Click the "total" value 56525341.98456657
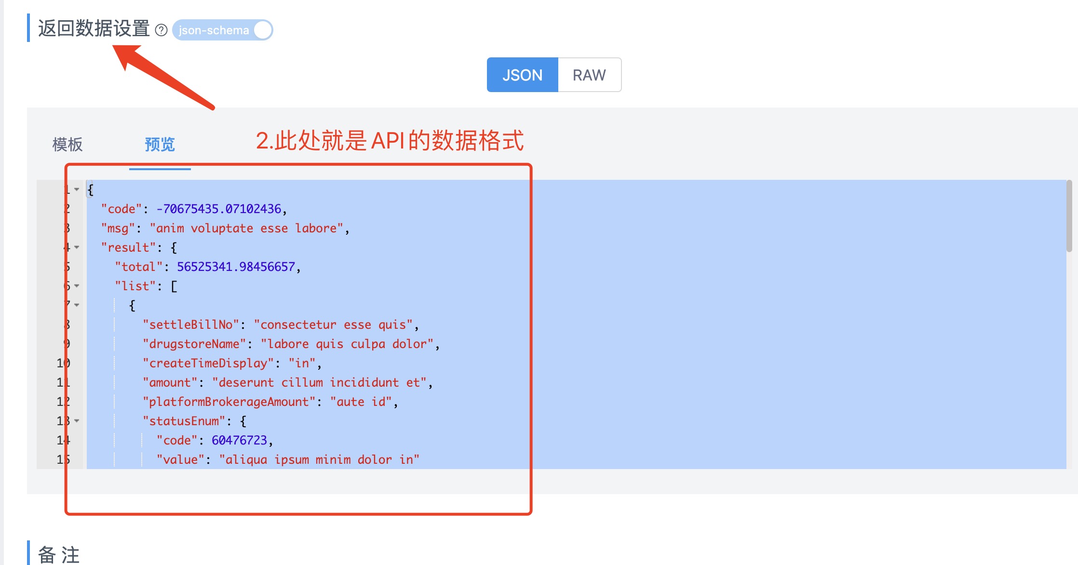 click(x=236, y=267)
